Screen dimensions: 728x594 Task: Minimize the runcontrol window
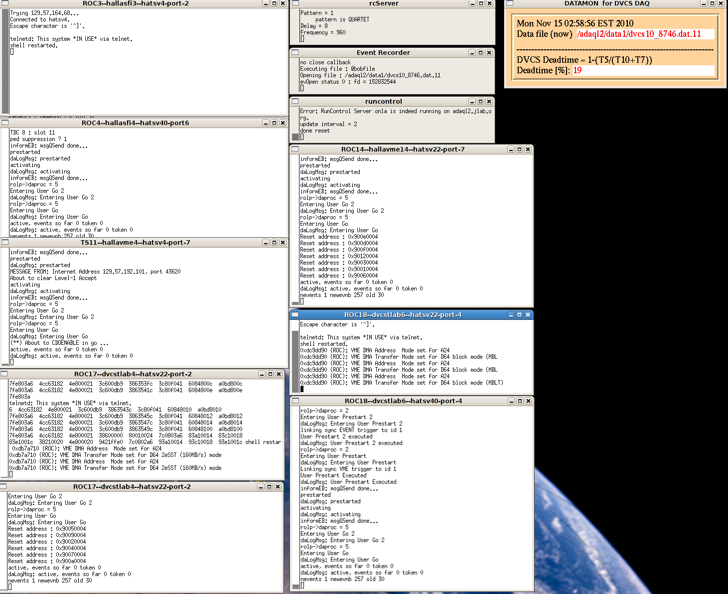point(472,101)
